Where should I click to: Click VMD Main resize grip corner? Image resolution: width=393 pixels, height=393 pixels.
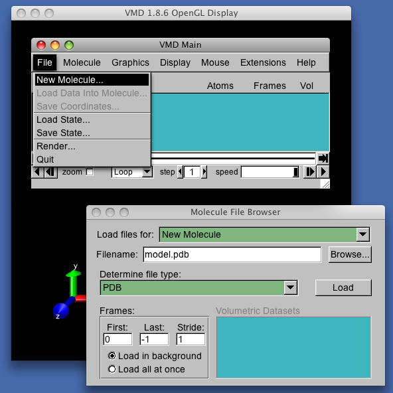[x=325, y=185]
